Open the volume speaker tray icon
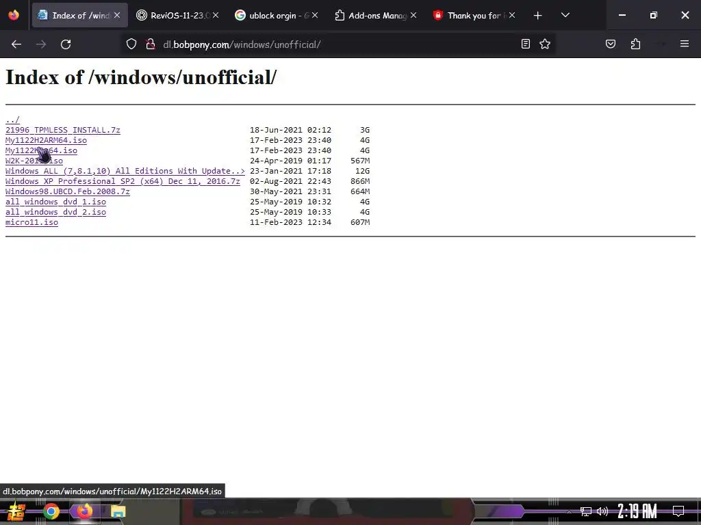Viewport: 701px width, 525px height. 602,511
